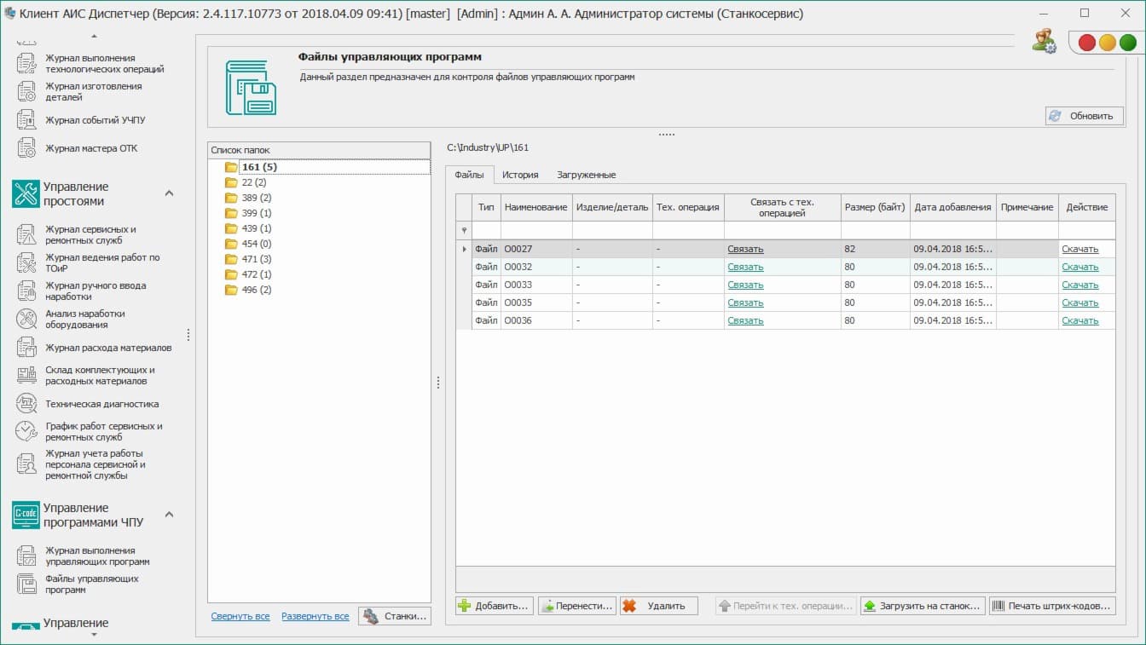
Task: Collapse Управление программами ЧПУ section
Action: point(169,515)
